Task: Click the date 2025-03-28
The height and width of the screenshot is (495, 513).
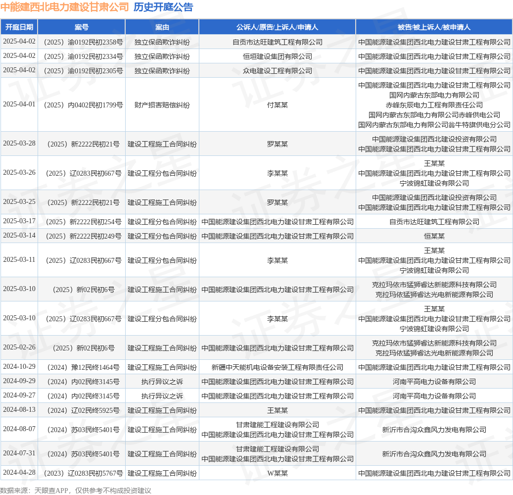Action: point(19,144)
